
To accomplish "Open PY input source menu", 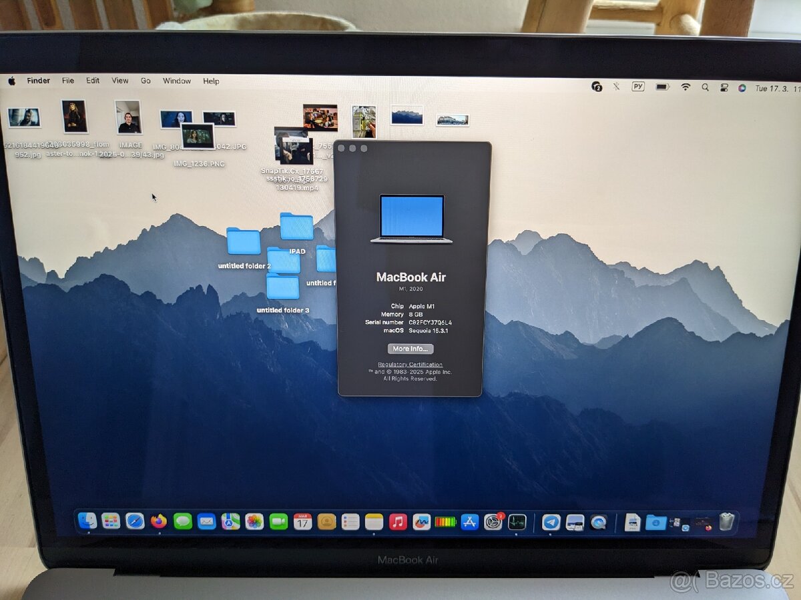I will click(638, 86).
